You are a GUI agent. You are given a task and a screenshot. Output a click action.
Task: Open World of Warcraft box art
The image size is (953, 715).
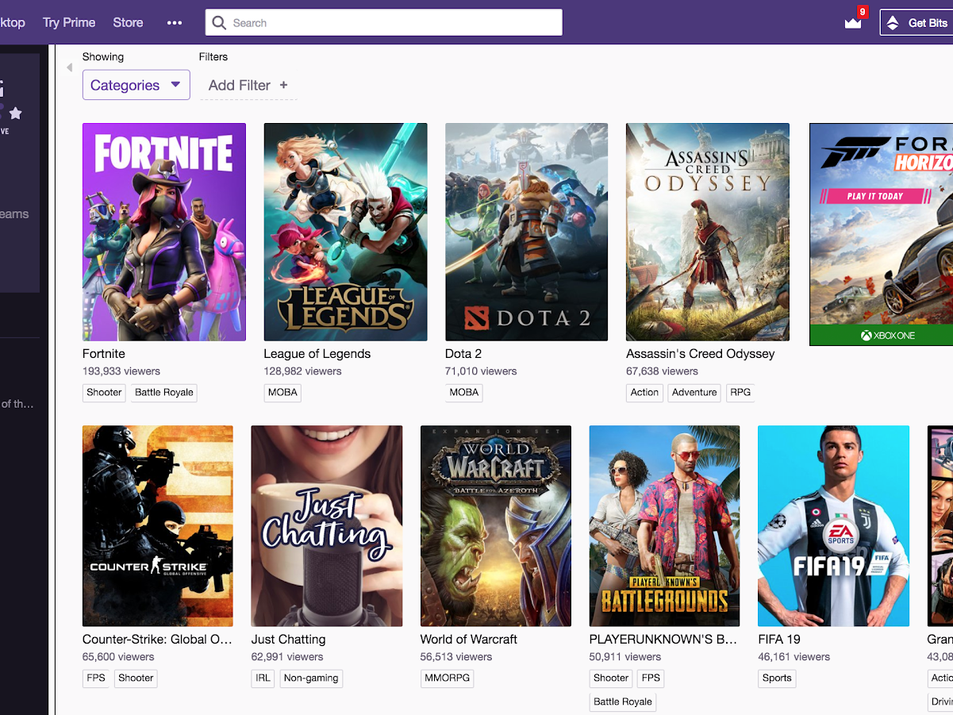[x=496, y=526]
